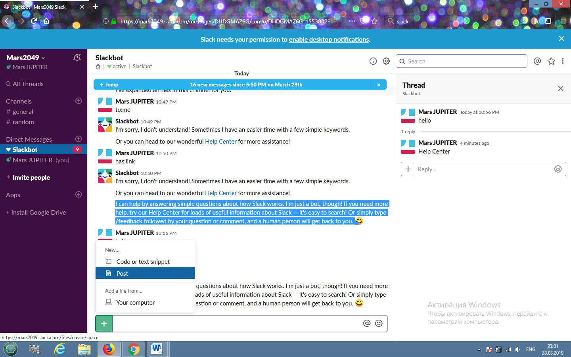The height and width of the screenshot is (357, 571).
Task: Click enable desktop notifications link
Action: click(x=329, y=39)
